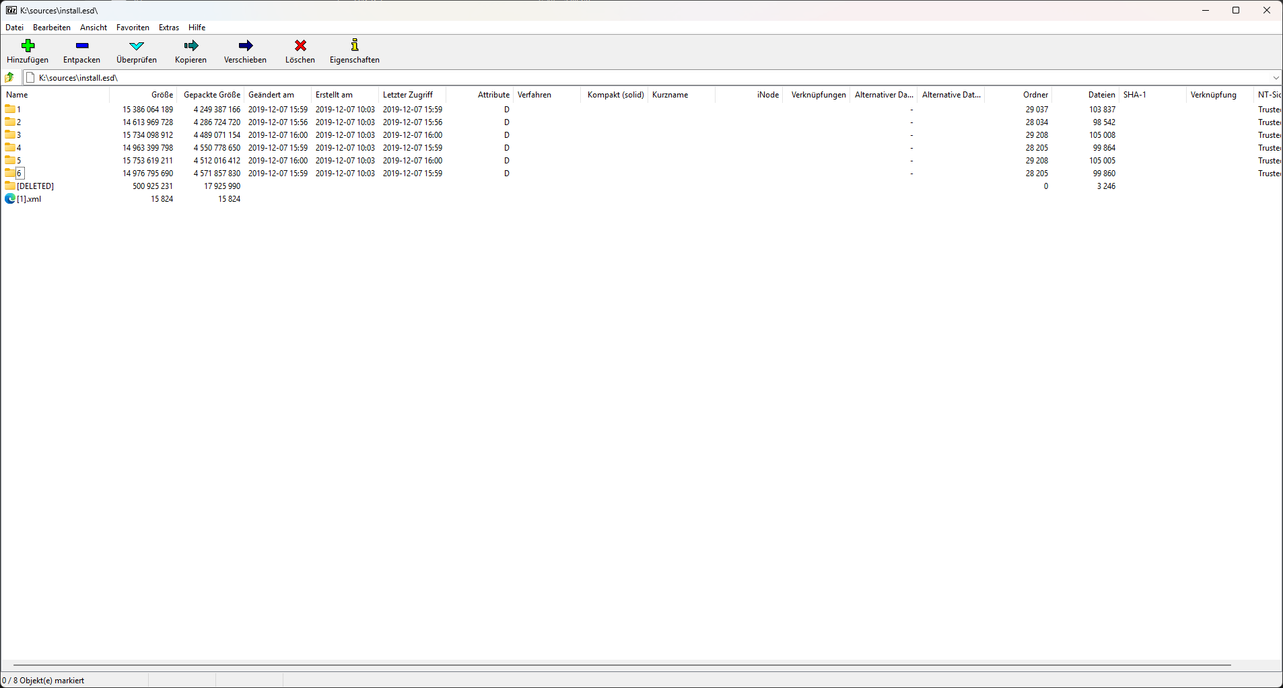
Task: Sort by Ordner column header
Action: click(1018, 95)
